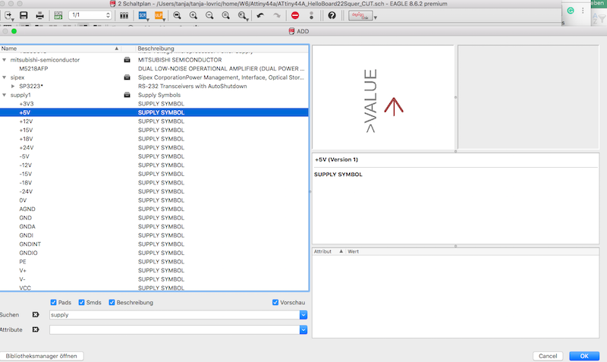Open the browser three-dot menu
Image resolution: width=607 pixels, height=362 pixels.
tap(583, 11)
